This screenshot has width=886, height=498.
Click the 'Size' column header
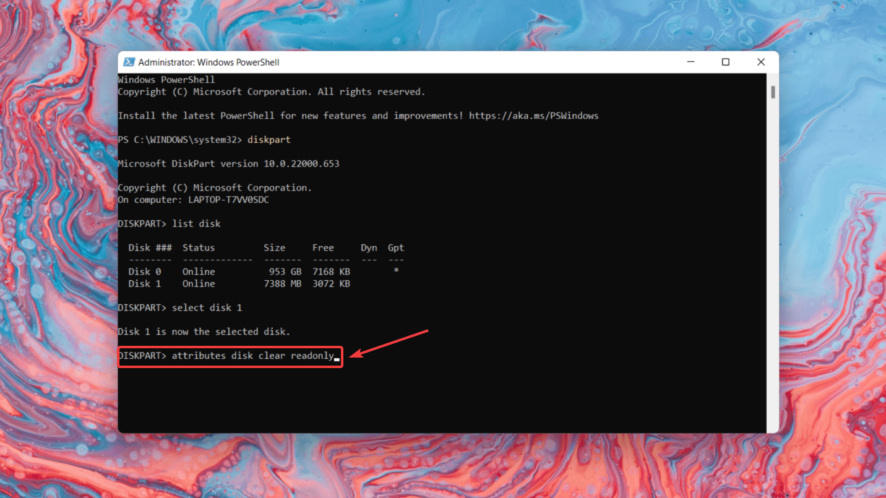[x=275, y=247]
